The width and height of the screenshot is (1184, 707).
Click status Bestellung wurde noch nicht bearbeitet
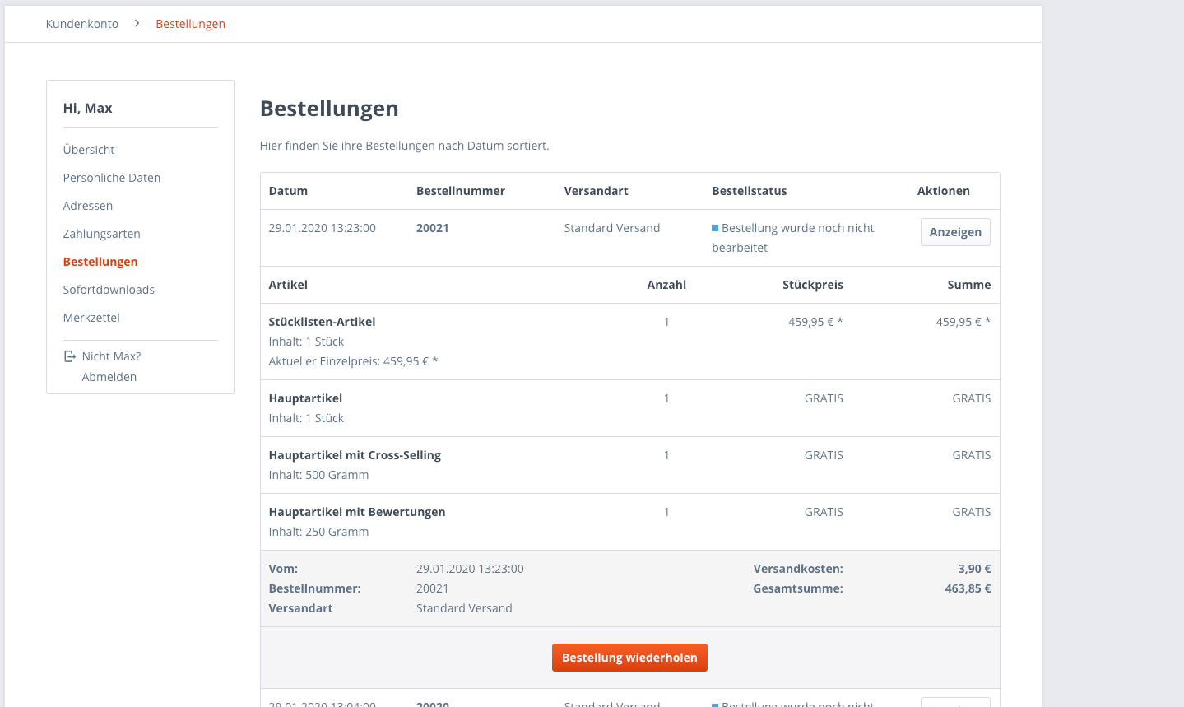[x=793, y=238]
